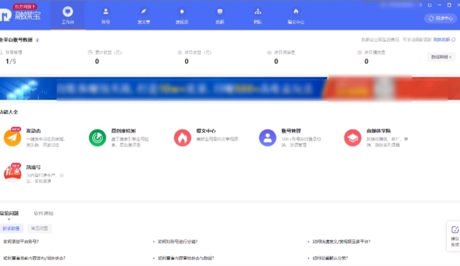Open the 凯迪号 feature card

34,174
